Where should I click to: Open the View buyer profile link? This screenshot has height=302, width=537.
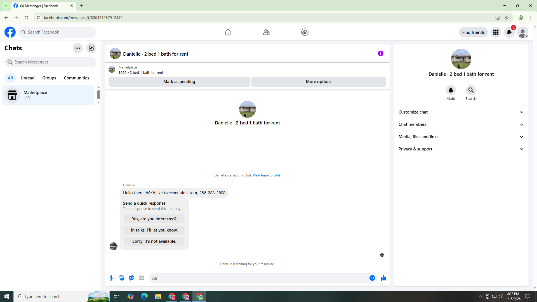tap(266, 175)
